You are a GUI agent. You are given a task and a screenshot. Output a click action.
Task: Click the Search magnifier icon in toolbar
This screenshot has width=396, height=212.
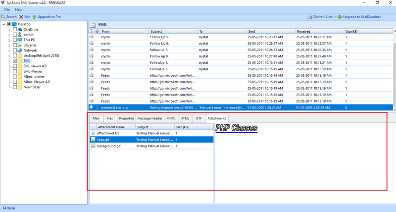coord(3,17)
